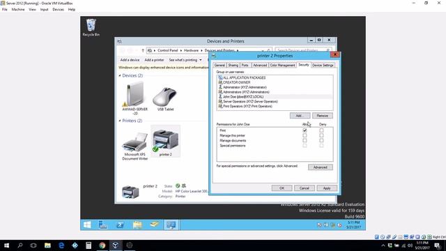Open the VirtualBox Machine menu
Viewport: 446px width, 251px height.
(x=18, y=9)
